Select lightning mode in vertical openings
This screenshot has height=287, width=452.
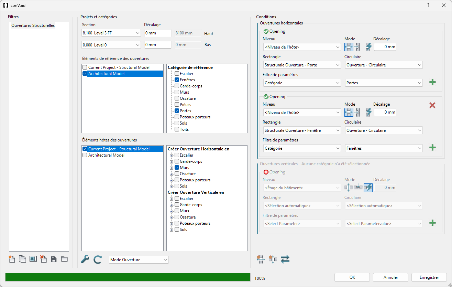368,187
